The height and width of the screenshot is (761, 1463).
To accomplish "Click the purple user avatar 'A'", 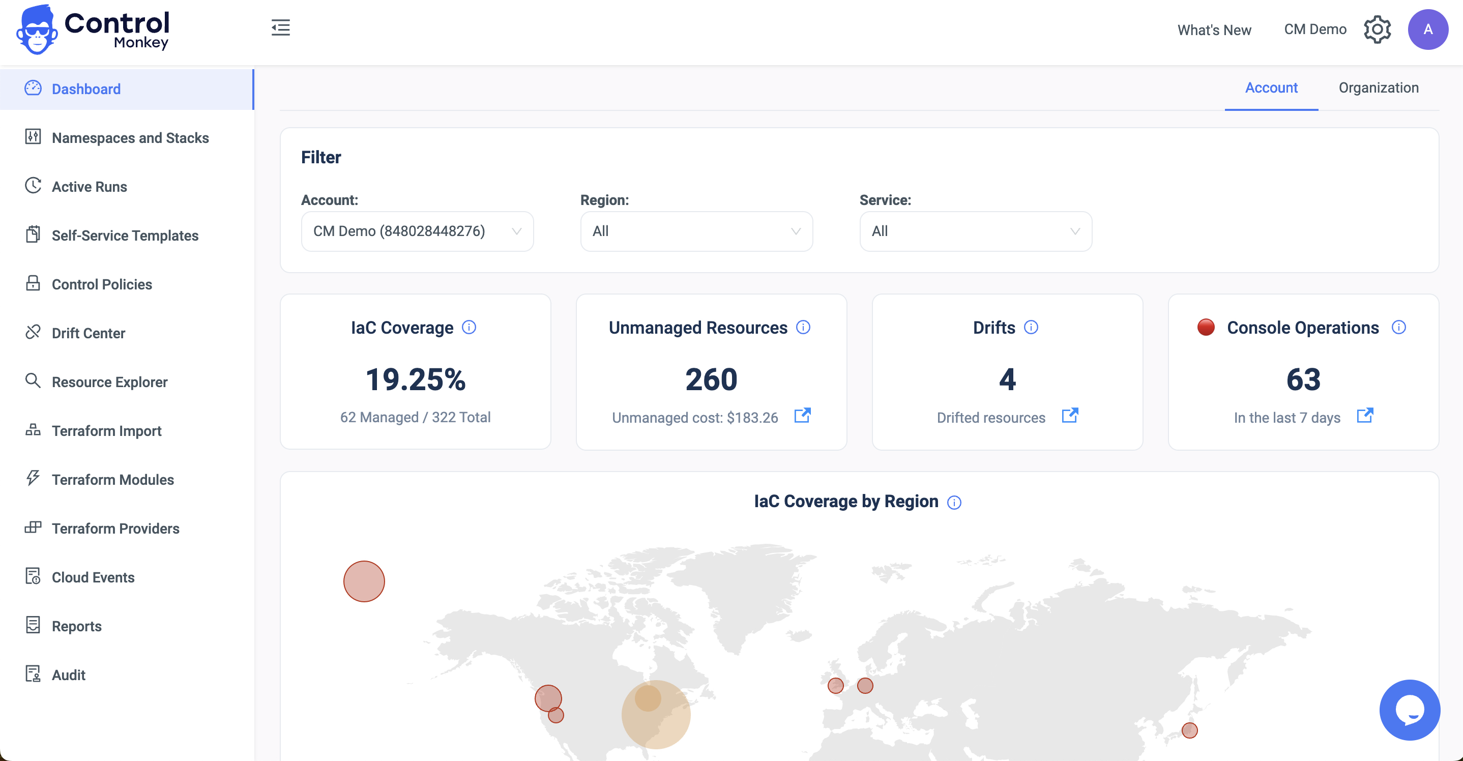I will click(x=1427, y=30).
